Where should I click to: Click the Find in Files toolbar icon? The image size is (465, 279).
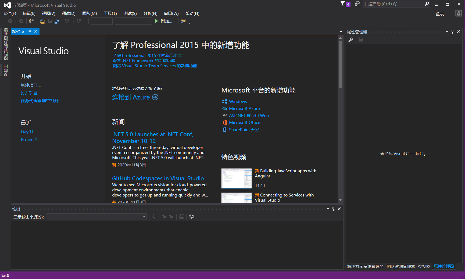(x=183, y=21)
